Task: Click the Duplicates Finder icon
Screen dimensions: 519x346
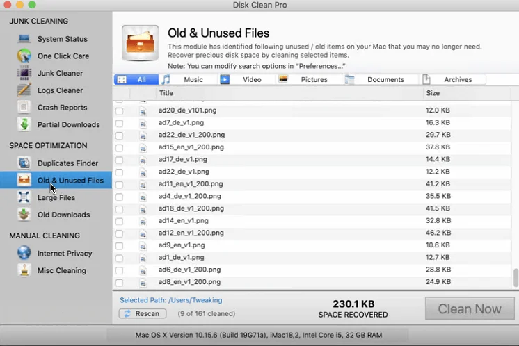Action: click(x=24, y=163)
